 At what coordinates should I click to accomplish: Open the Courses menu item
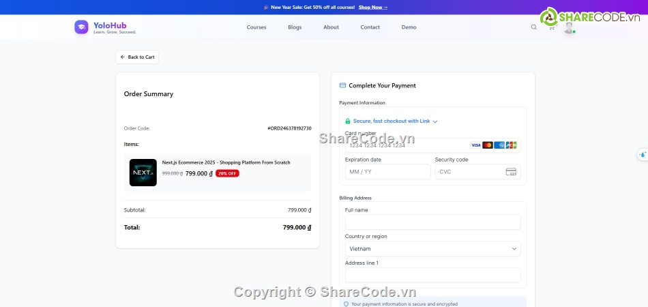[256, 27]
